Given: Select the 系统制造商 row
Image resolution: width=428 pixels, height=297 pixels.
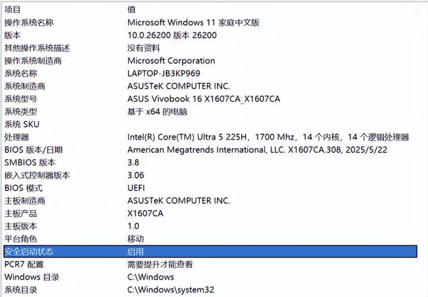Looking at the screenshot, I should 24,86.
